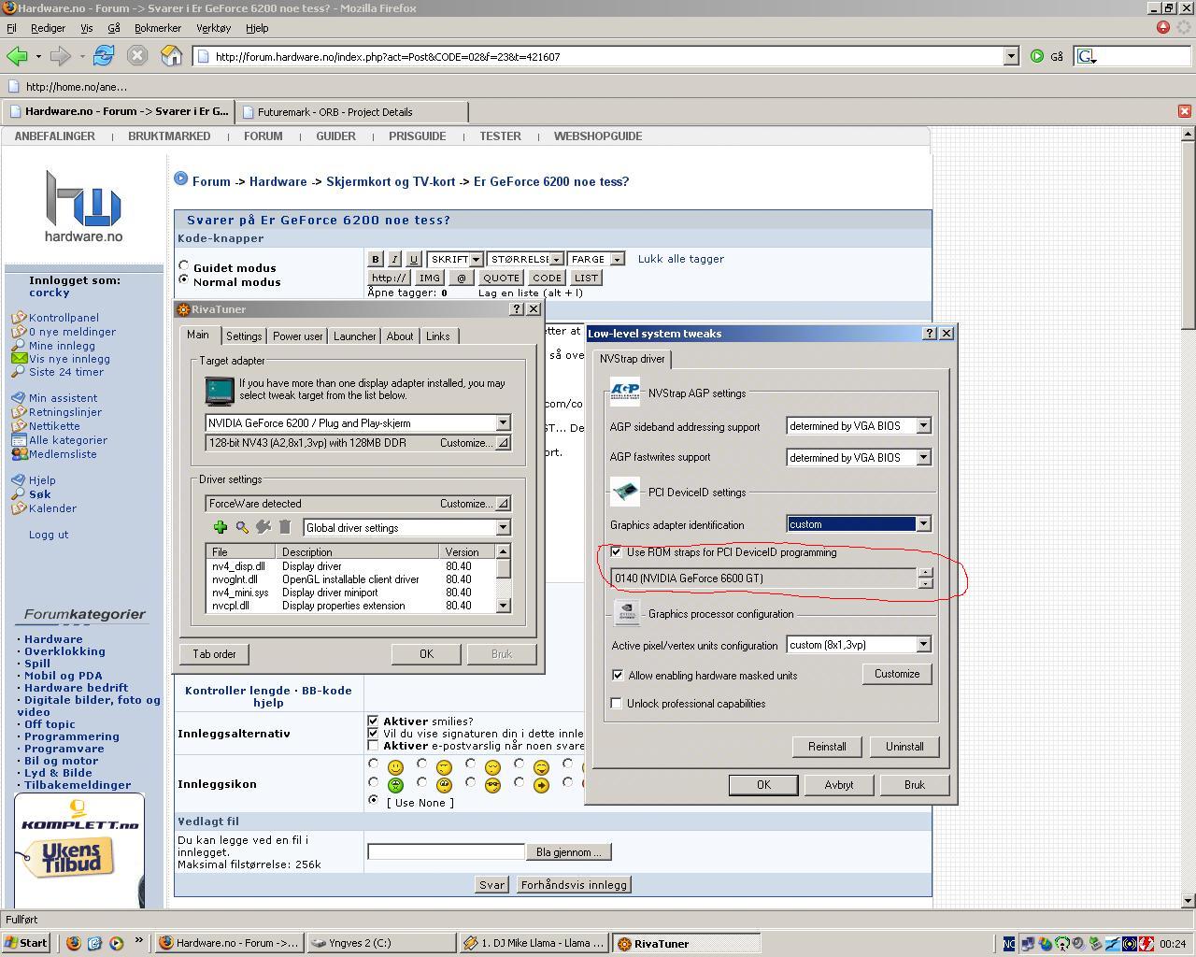
Task: Select the Guidet modus radio button
Action: click(184, 266)
